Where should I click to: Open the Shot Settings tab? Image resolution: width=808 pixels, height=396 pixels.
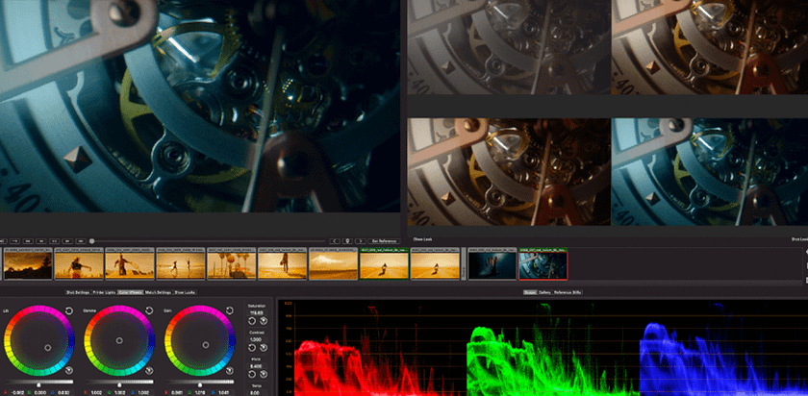[78, 292]
